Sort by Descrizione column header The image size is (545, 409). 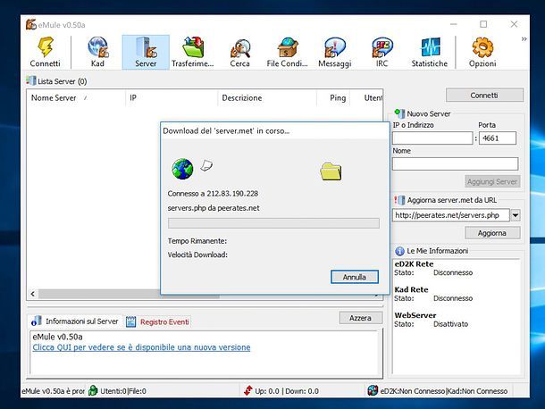(x=267, y=98)
